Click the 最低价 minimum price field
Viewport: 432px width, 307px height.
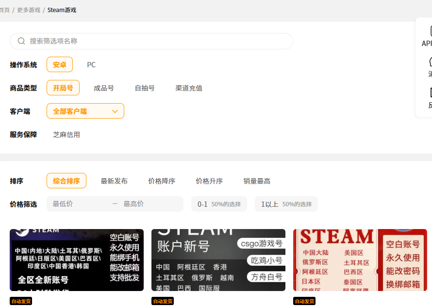[x=78, y=204]
